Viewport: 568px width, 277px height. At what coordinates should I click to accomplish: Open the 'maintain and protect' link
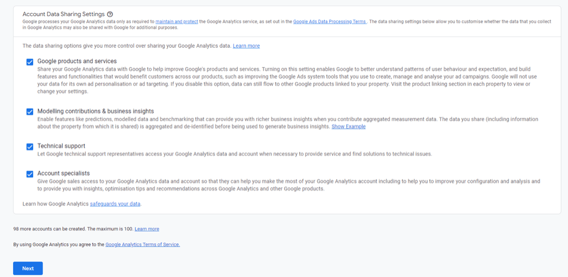tap(177, 21)
